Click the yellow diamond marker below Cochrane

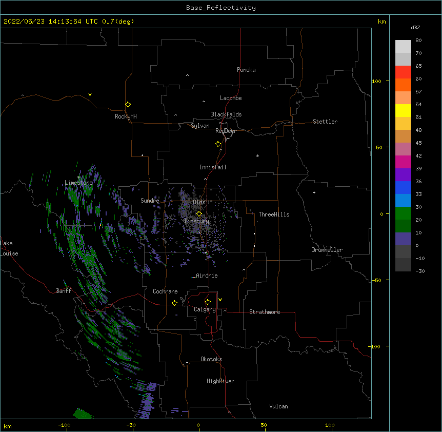click(174, 303)
